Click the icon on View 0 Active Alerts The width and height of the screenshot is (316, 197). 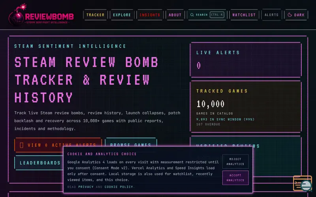(x=22, y=145)
